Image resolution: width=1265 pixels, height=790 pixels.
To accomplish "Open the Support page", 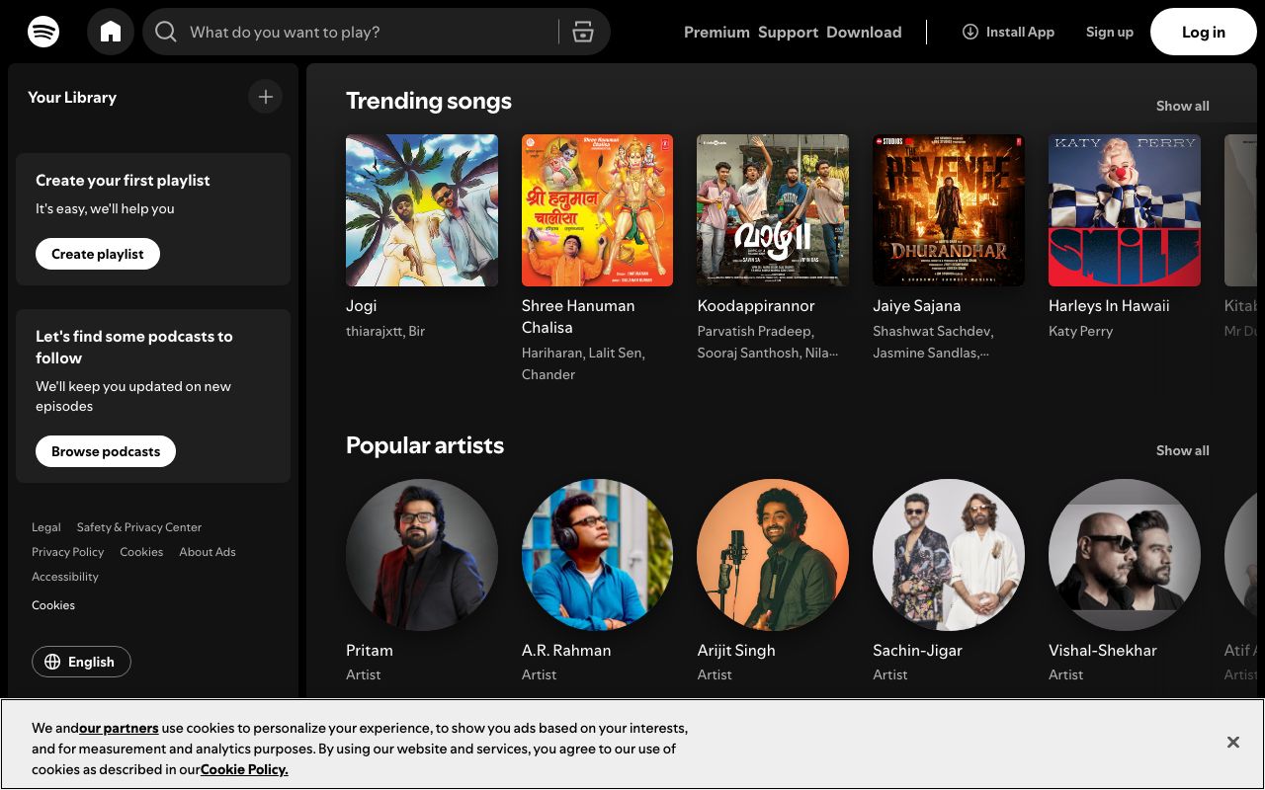I will (786, 32).
